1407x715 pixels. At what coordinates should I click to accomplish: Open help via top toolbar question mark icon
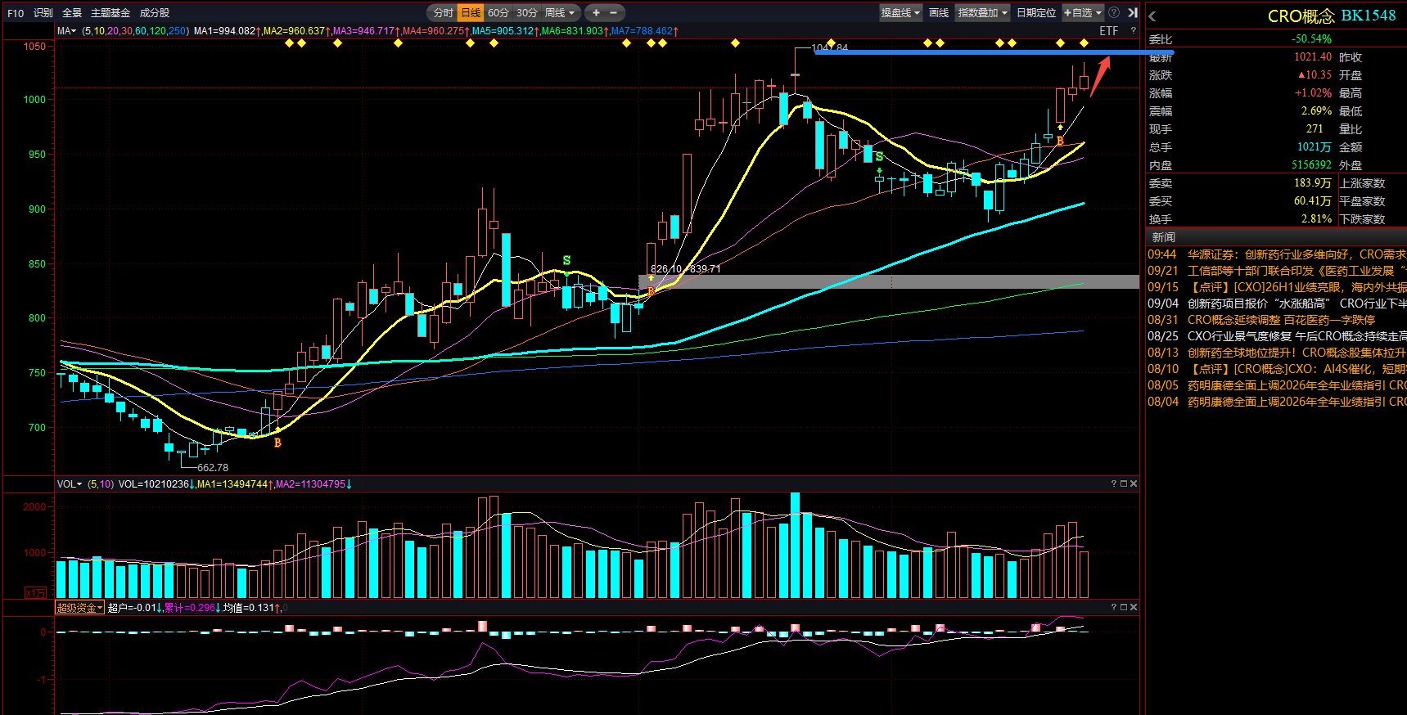coord(1114,12)
